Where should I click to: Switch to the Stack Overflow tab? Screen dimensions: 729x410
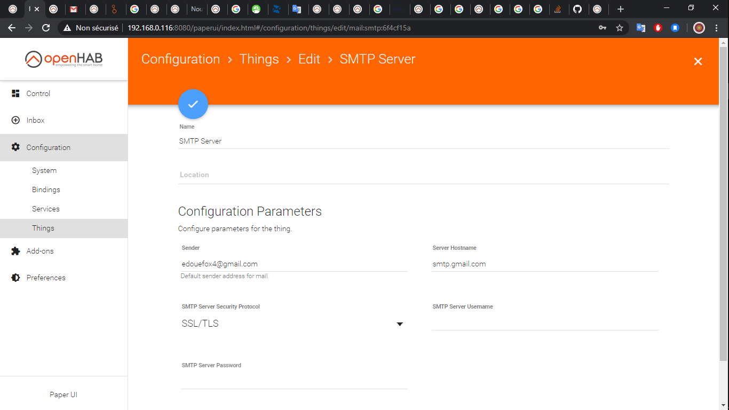[x=558, y=9]
